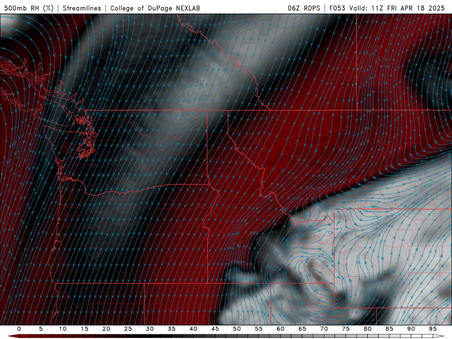
Task: Click the '90' label on the color scale
Action: point(411,329)
